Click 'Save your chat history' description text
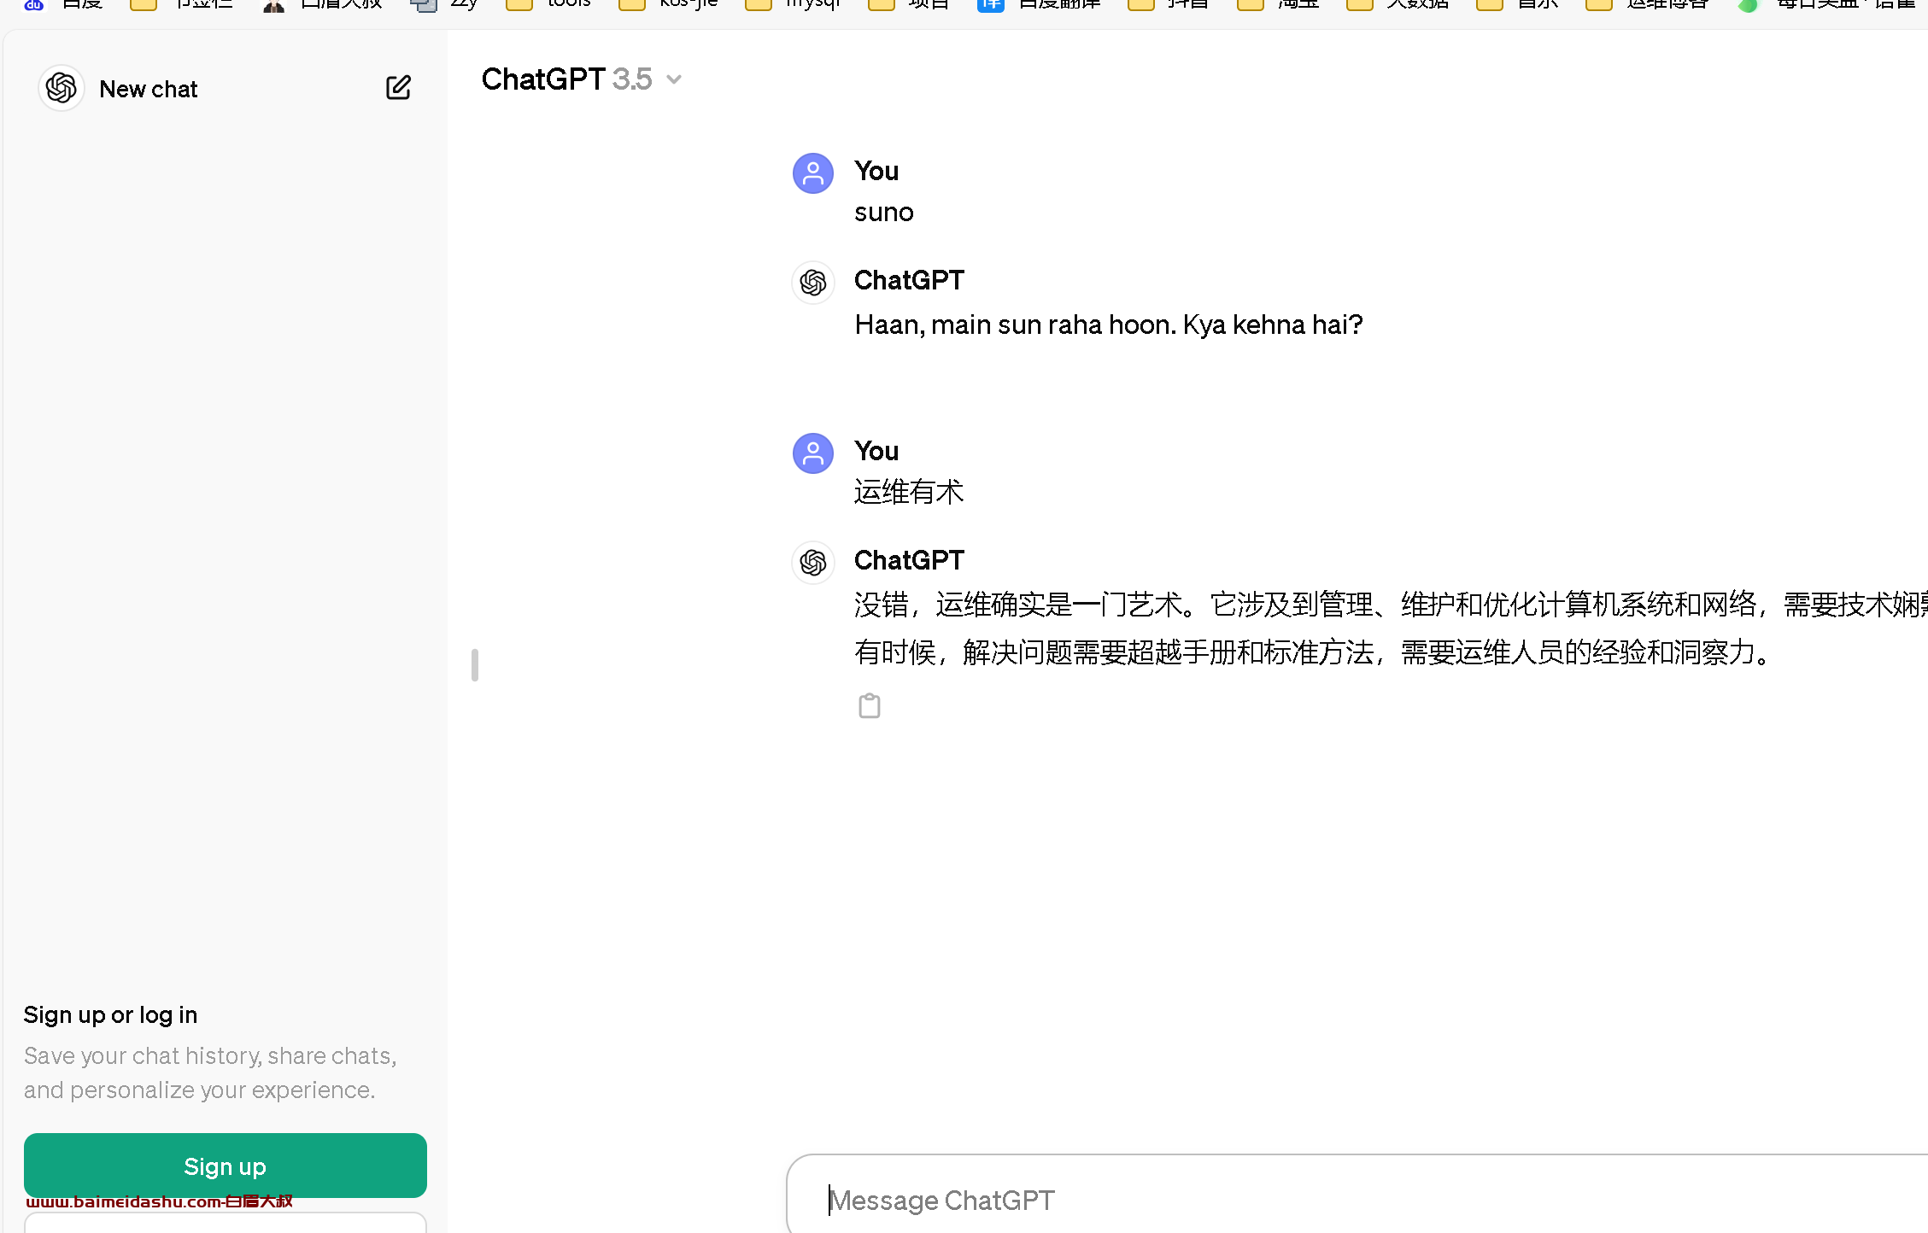Viewport: 1928px width, 1233px height. (210, 1072)
